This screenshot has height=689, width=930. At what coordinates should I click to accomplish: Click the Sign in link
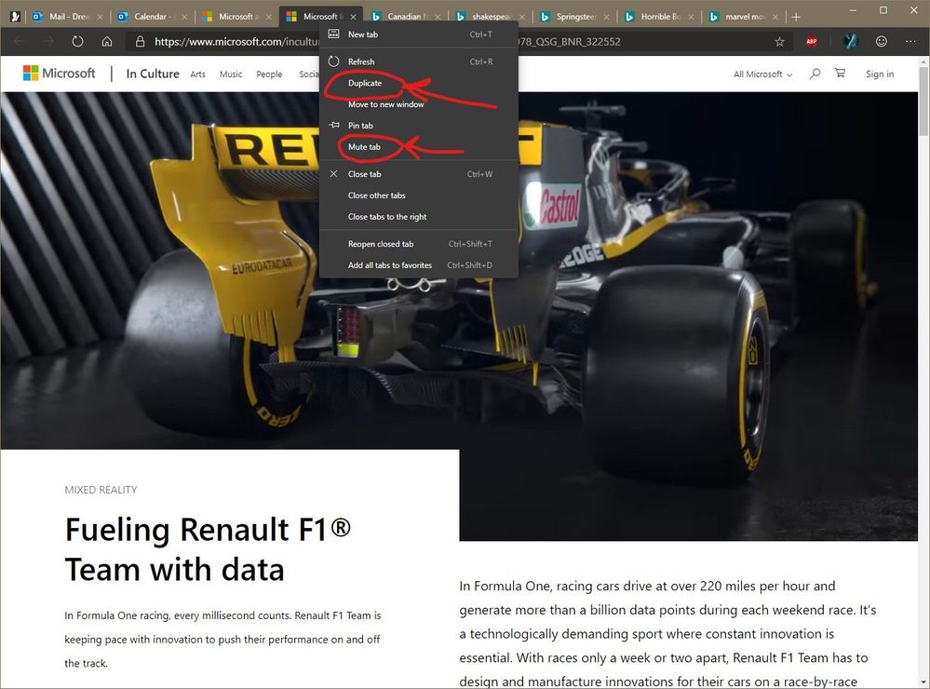coord(880,74)
